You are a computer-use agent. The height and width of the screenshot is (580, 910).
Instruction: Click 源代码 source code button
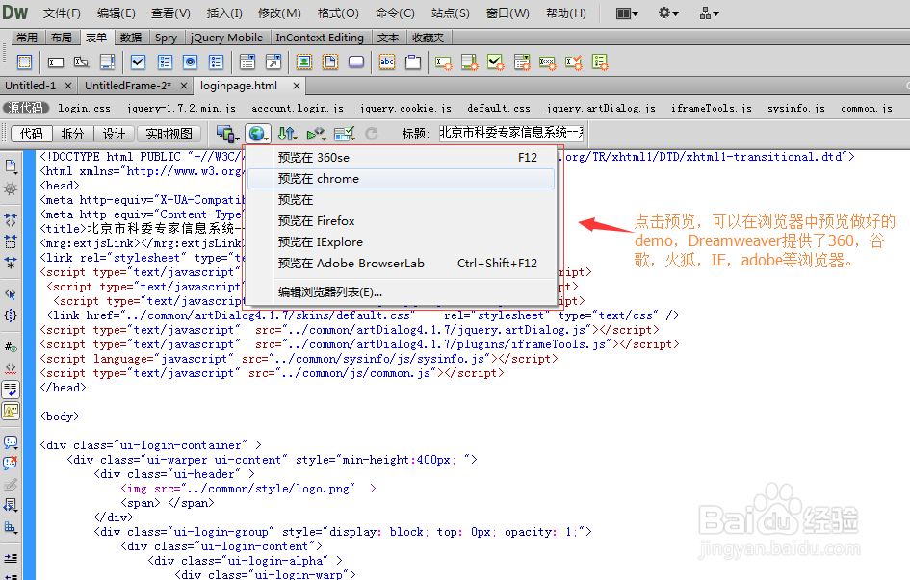pyautogui.click(x=26, y=108)
